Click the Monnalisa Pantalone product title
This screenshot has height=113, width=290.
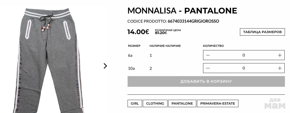(x=182, y=11)
